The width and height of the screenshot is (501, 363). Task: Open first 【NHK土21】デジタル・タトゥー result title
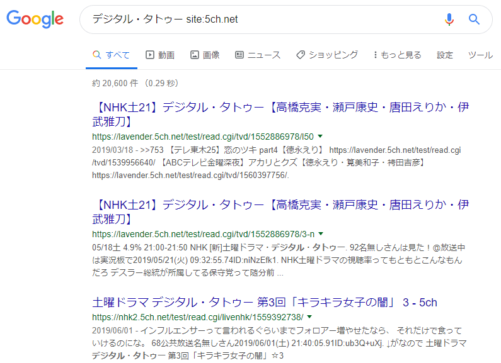tap(280, 114)
